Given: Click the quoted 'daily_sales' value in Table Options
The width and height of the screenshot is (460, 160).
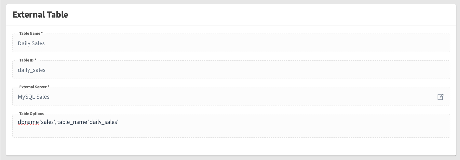Looking at the screenshot, I should tap(103, 122).
